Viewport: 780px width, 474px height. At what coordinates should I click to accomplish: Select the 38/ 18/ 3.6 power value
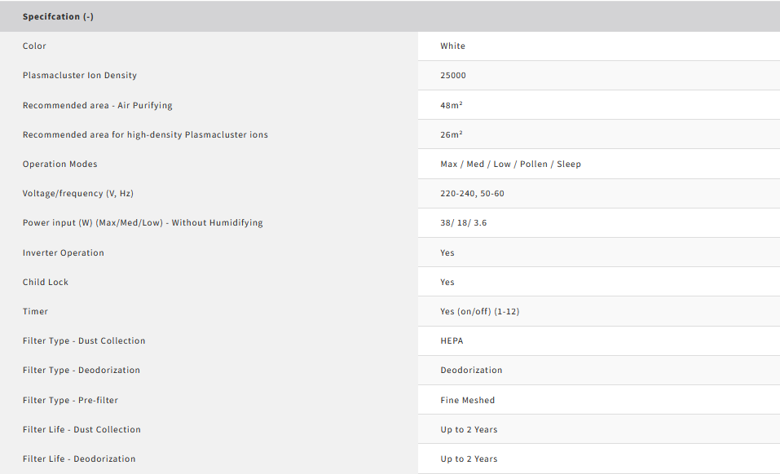[x=463, y=223]
